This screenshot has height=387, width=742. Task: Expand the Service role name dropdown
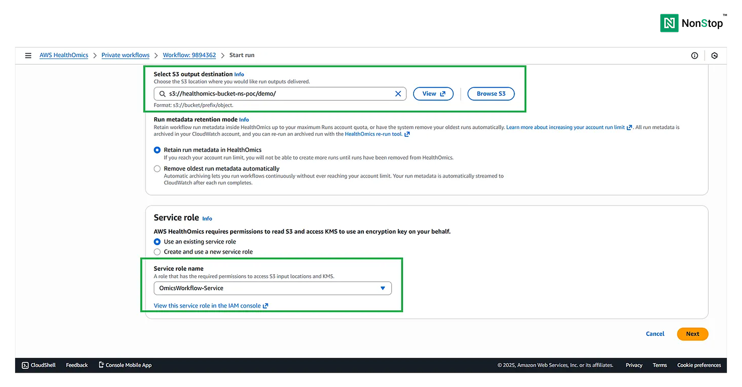pyautogui.click(x=273, y=288)
